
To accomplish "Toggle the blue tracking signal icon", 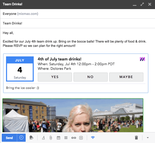I will 93,138.
